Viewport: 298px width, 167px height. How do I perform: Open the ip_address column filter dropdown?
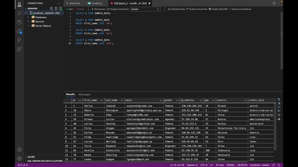coord(201,100)
